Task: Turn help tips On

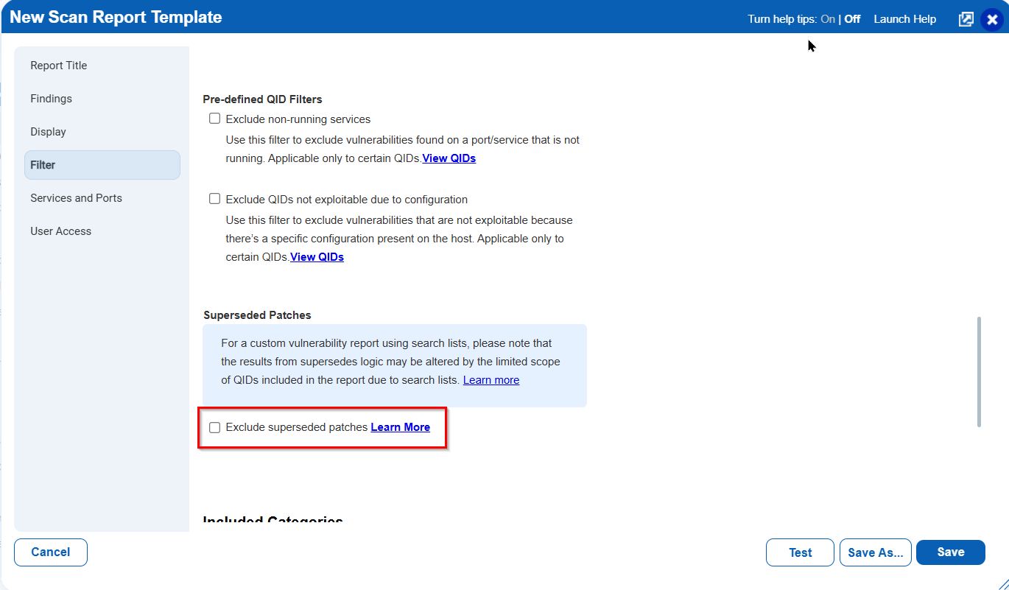Action: pos(827,19)
